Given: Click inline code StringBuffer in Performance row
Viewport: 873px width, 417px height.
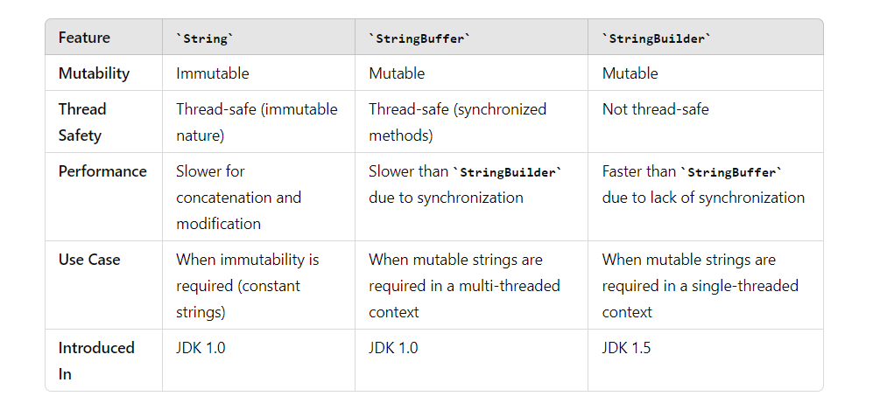Looking at the screenshot, I should [731, 172].
